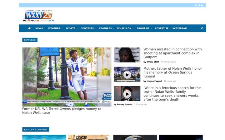
Task: Expand the Sports dropdown menu
Action: click(72, 28)
